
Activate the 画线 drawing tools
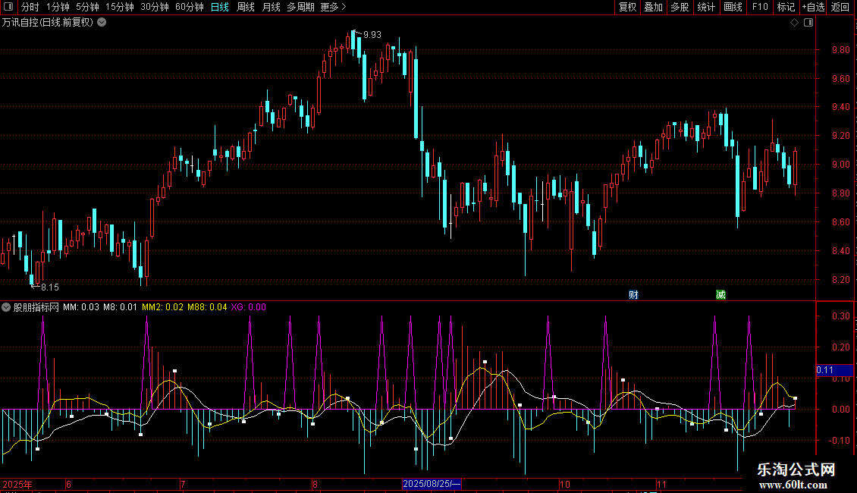(733, 7)
